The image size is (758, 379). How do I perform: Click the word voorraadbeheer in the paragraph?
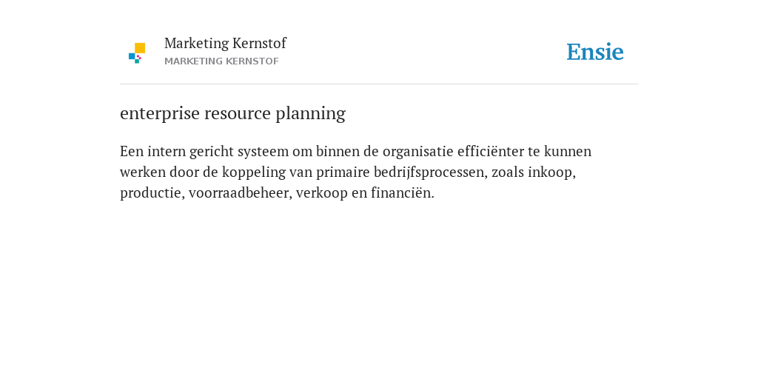tap(241, 193)
